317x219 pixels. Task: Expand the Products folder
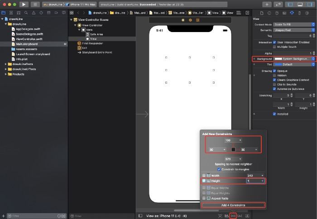pyautogui.click(x=5, y=74)
